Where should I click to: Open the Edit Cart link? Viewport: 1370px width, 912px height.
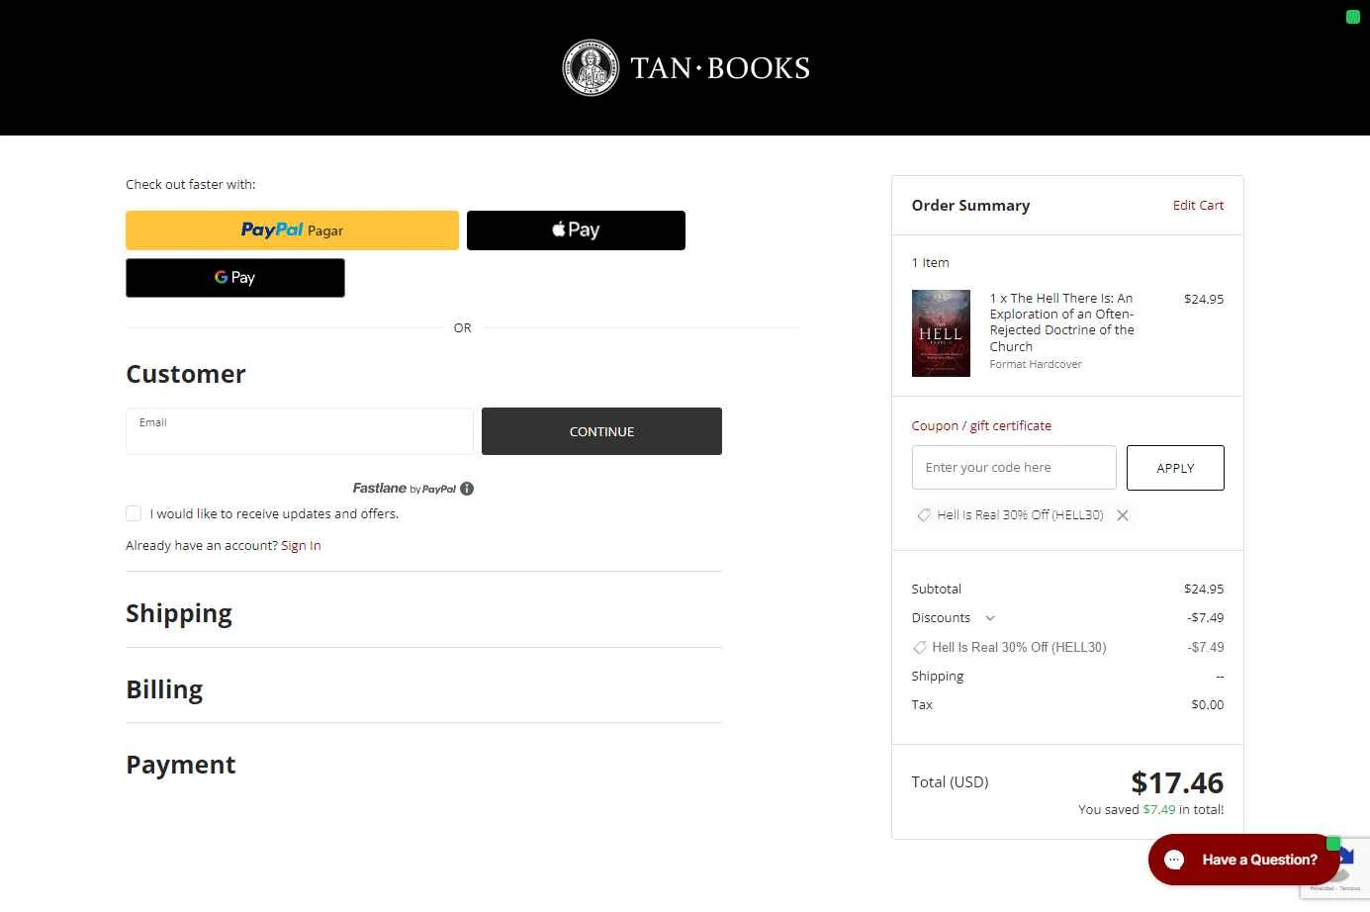[x=1198, y=205]
